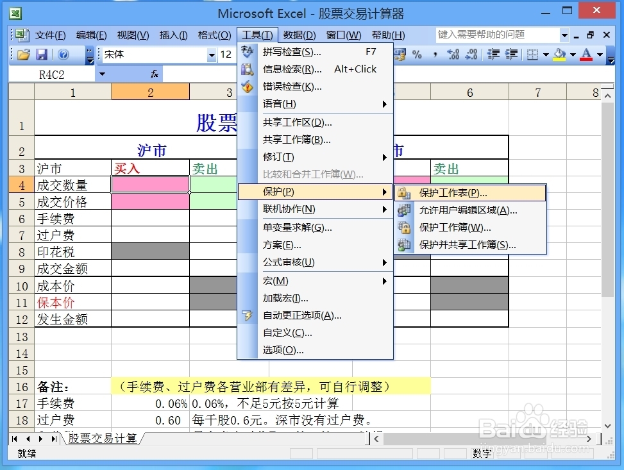Click the Borders toolbar icon
The image size is (624, 470).
[x=532, y=55]
